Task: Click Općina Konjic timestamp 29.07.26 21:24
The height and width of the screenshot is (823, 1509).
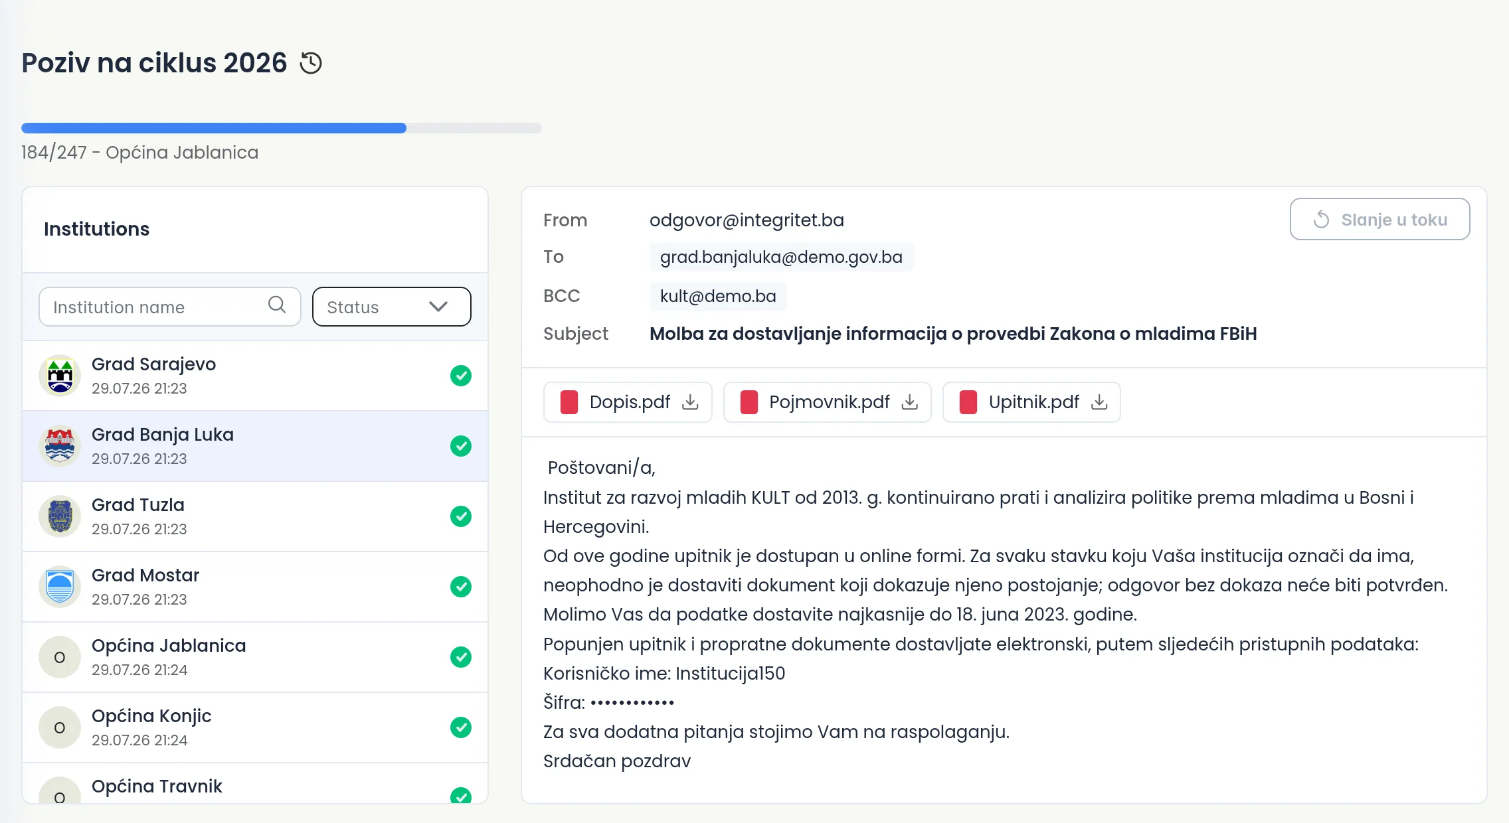Action: pos(139,740)
